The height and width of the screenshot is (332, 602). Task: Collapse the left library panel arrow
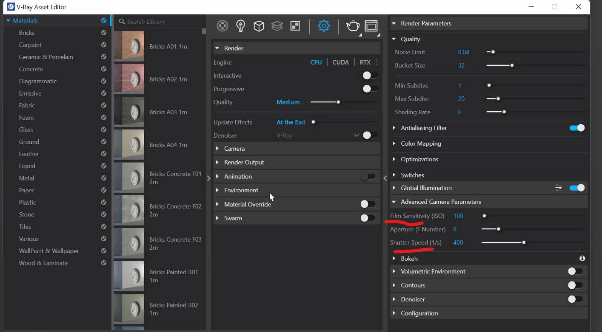208,178
